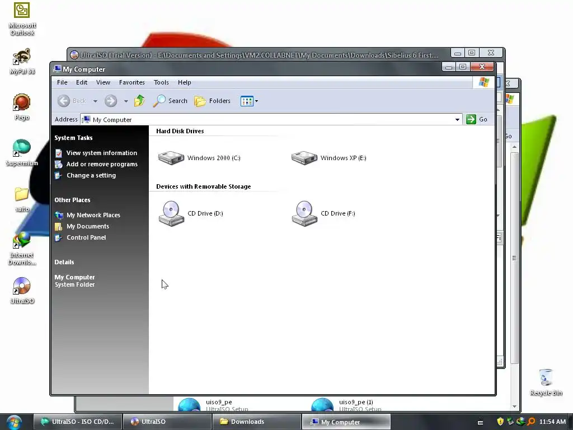Open the Views icon in toolbar
Screen dimensions: 573x430
point(247,101)
